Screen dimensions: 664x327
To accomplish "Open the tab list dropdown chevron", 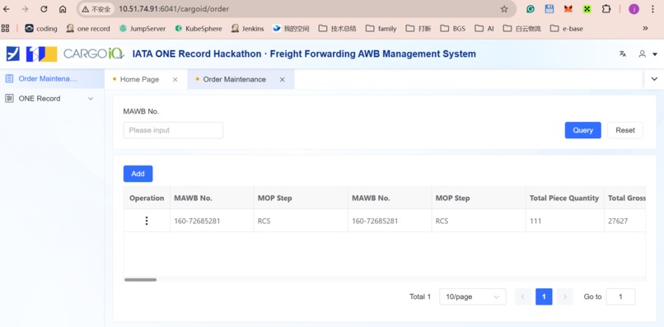I will tap(654, 79).
